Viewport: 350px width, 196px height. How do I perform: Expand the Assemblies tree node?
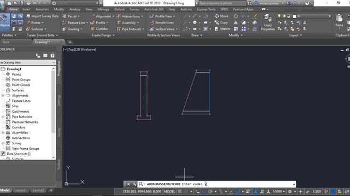click(x=3, y=133)
